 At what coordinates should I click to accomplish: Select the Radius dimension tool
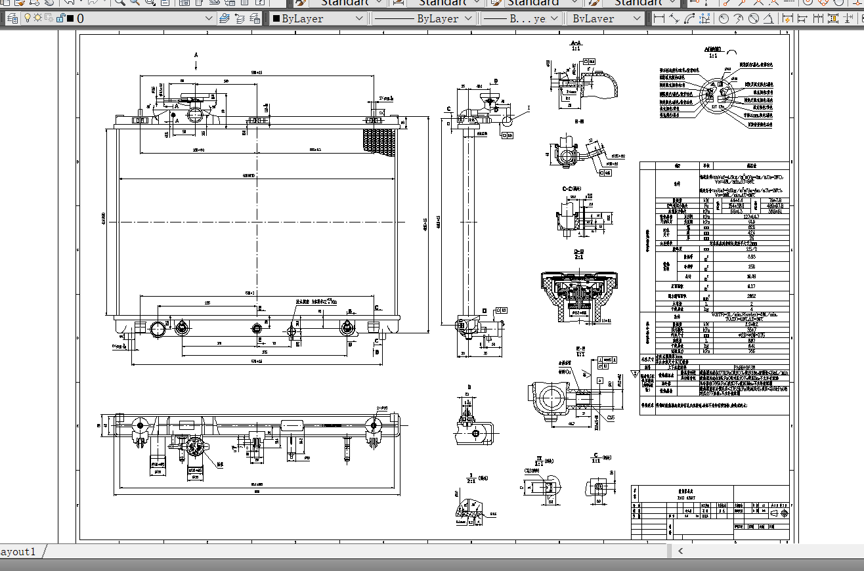coord(724,18)
